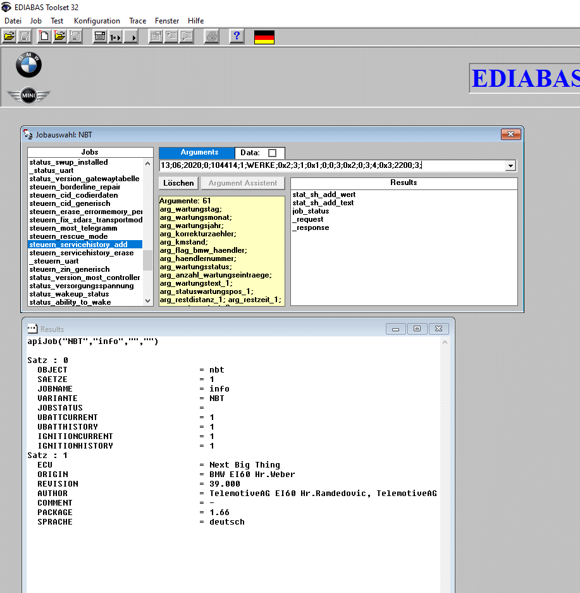The image size is (580, 593).
Task: Click the new trace file icon
Action: click(44, 37)
